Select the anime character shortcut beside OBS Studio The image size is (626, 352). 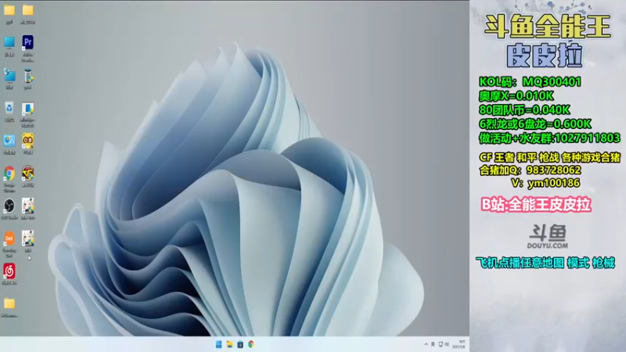coord(27,206)
